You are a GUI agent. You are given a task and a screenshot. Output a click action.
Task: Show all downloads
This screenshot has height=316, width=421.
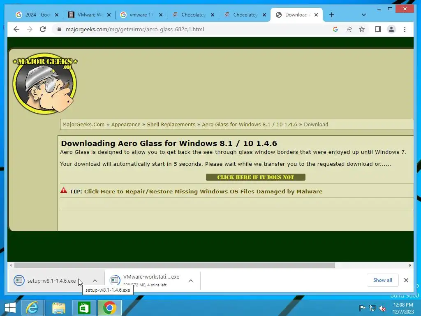[383, 280]
